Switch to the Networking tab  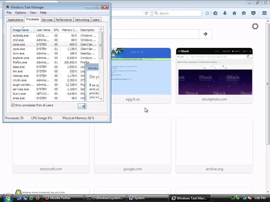point(82,20)
